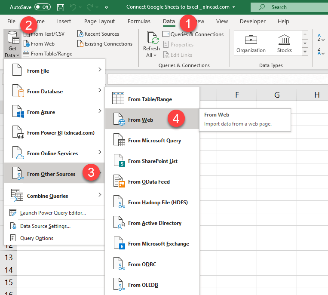Open the Undo history dropdown arrow
The image size is (328, 295).
click(80, 7)
